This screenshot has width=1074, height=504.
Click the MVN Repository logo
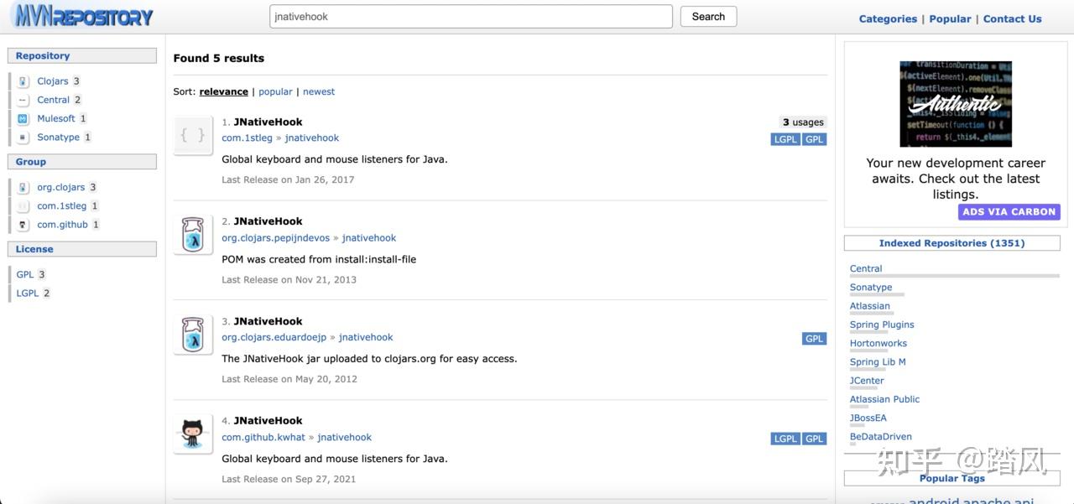[x=82, y=16]
